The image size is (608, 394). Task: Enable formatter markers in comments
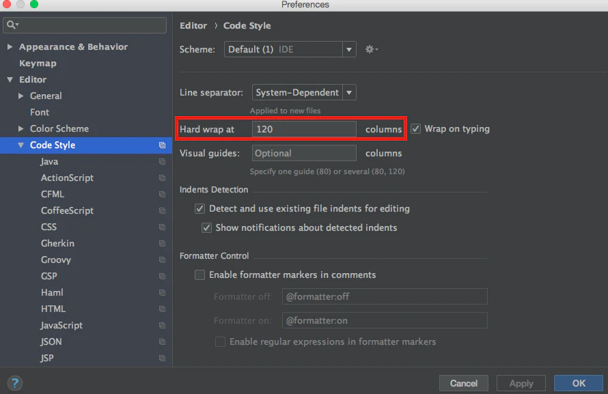199,275
